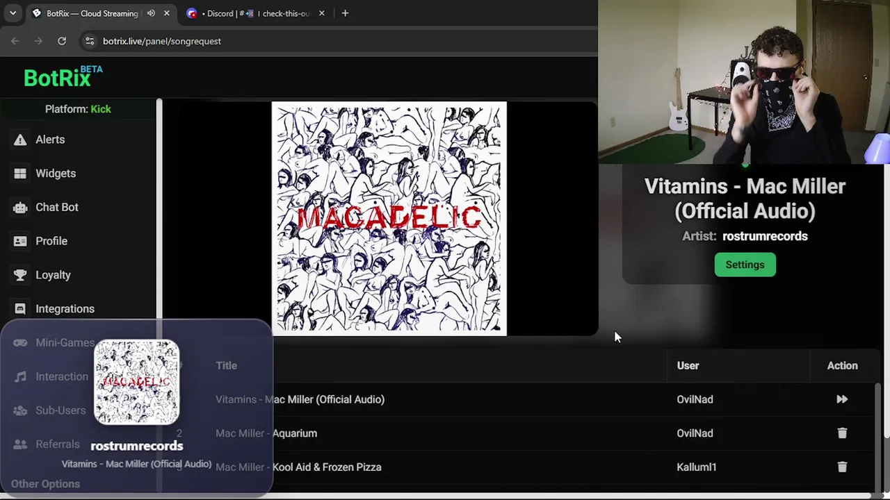Click the small Macadelic thumbnail in the overlay

click(136, 382)
